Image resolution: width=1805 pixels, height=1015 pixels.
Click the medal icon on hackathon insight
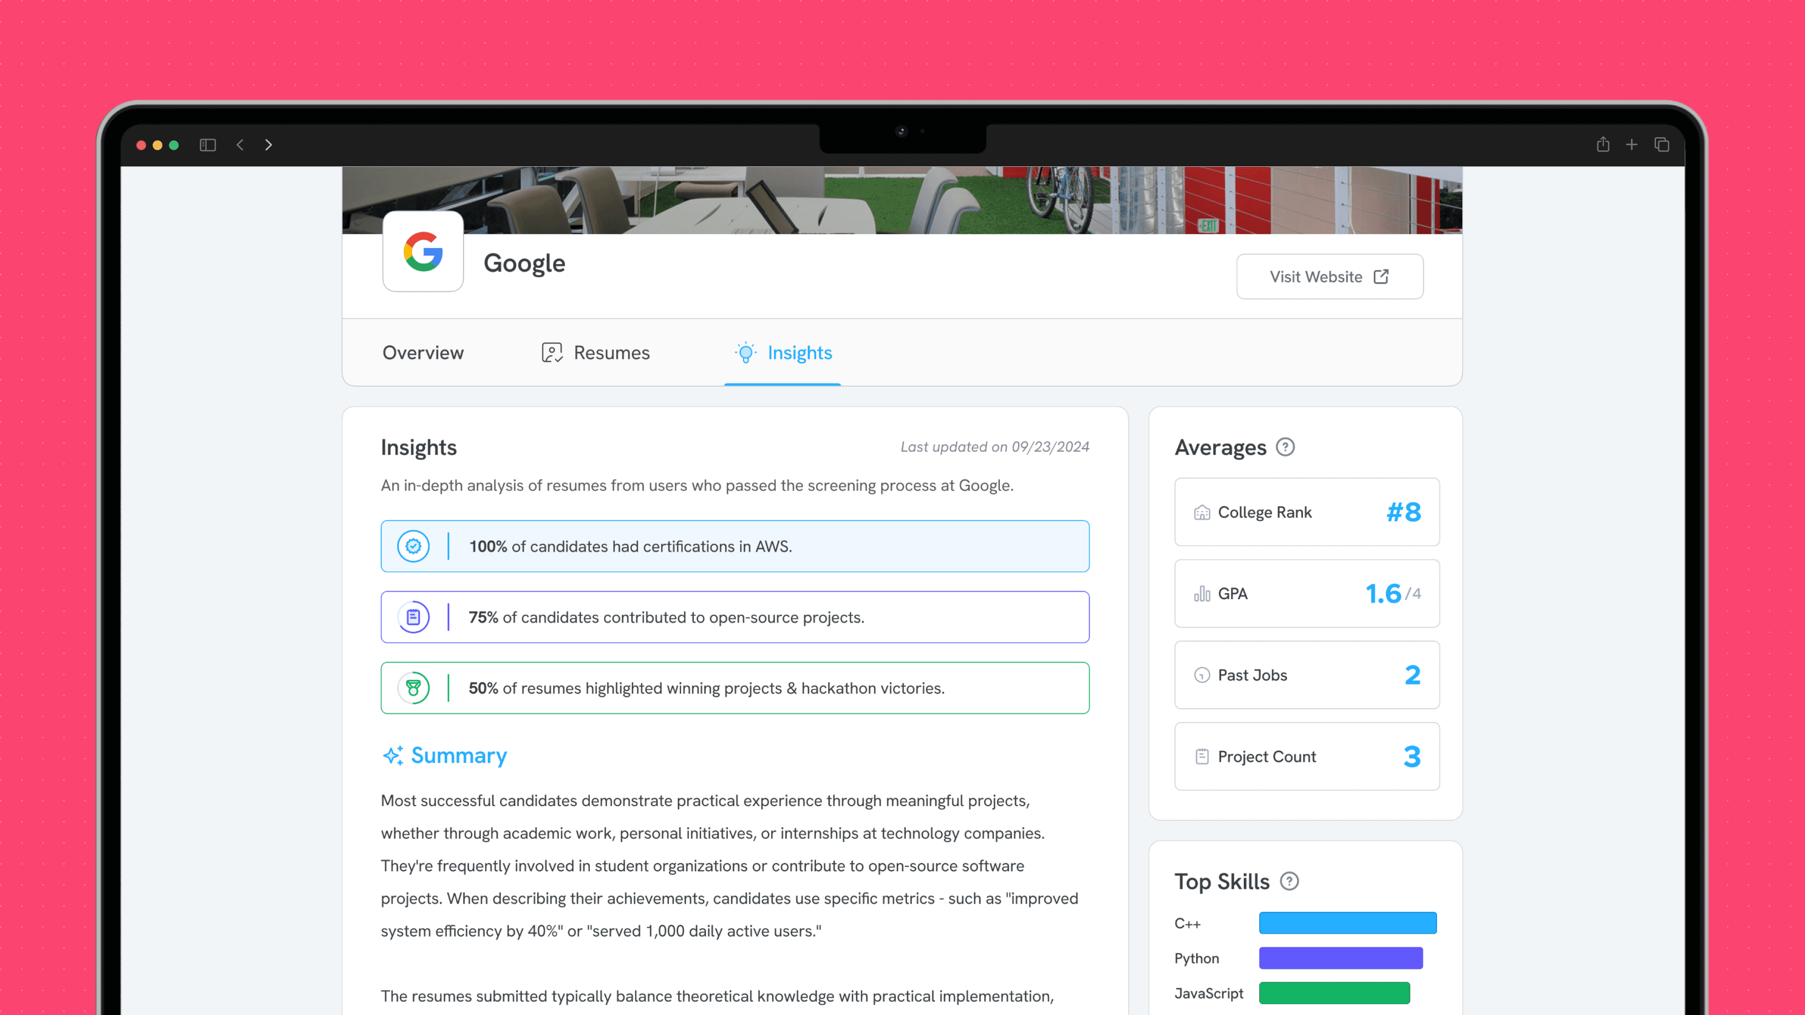(x=414, y=687)
